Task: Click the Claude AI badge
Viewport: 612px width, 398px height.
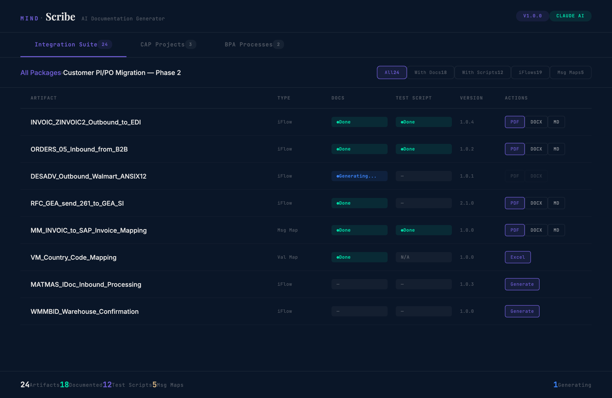Action: click(570, 16)
